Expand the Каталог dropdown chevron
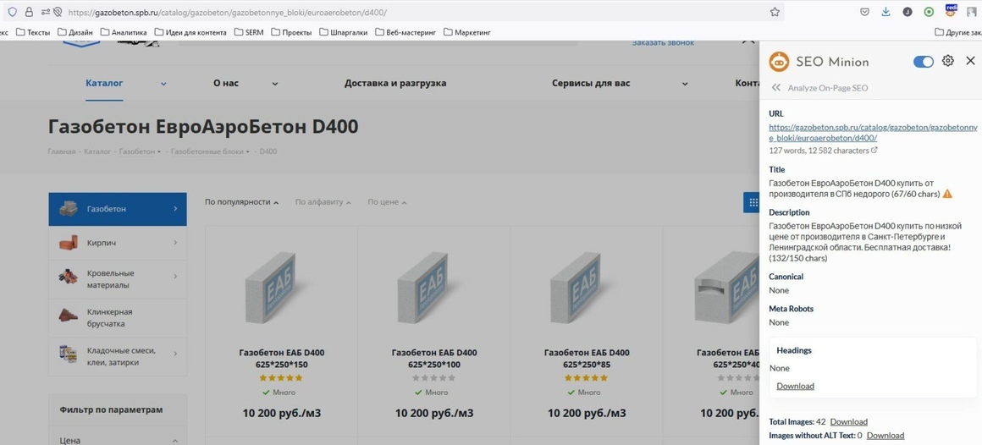 163,83
